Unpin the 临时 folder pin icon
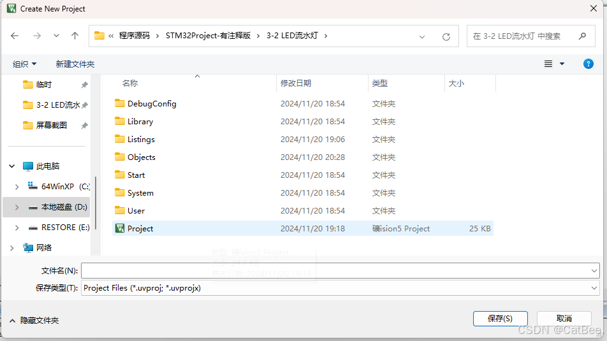The image size is (607, 341). [x=84, y=85]
